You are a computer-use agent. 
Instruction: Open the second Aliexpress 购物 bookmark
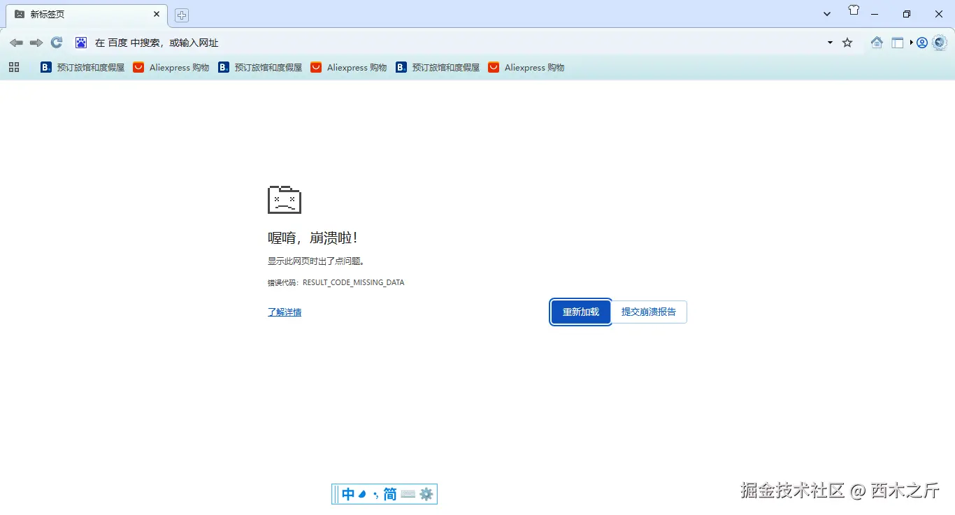(x=349, y=67)
